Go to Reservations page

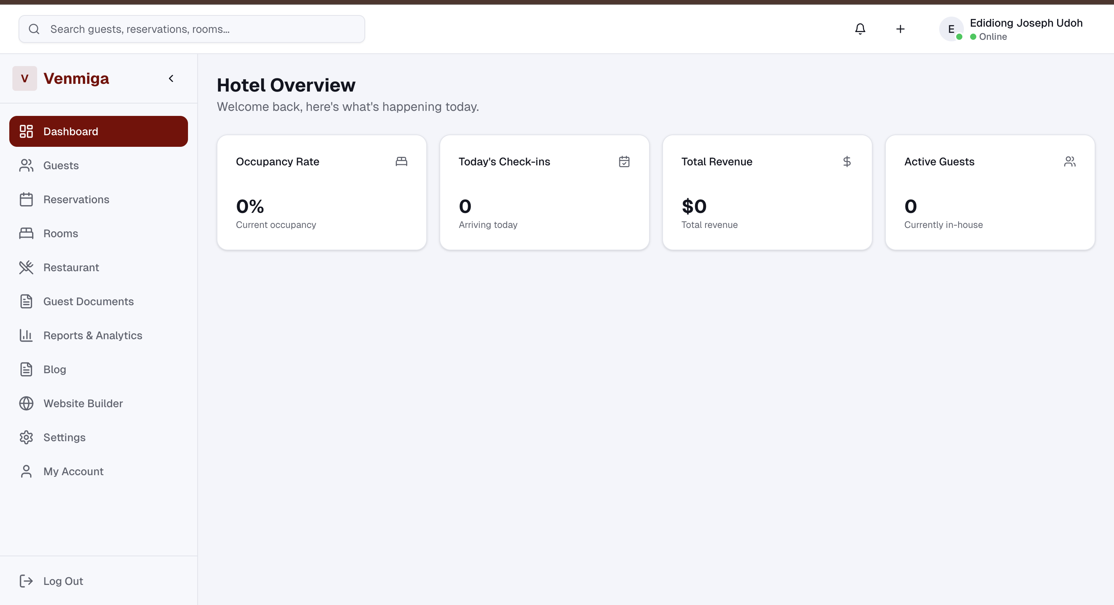pos(76,199)
